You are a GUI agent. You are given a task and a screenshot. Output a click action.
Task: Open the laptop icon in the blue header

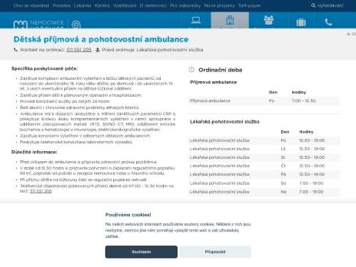point(196,21)
